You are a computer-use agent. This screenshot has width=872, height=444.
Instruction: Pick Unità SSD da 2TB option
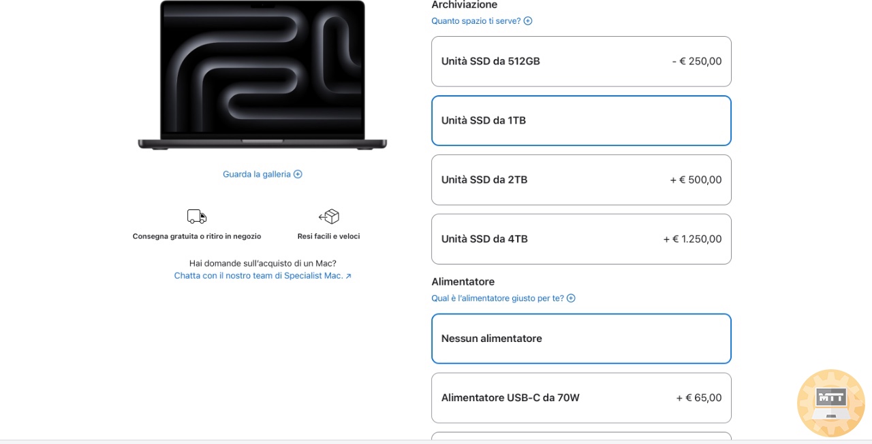(x=581, y=180)
